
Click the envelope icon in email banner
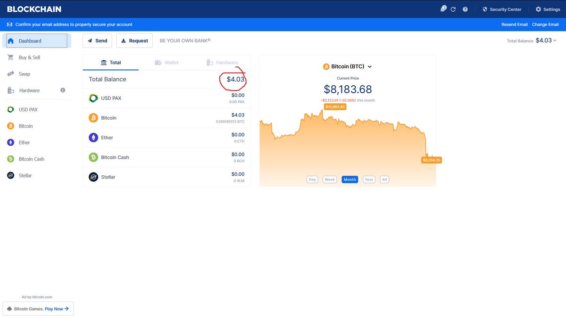9,24
